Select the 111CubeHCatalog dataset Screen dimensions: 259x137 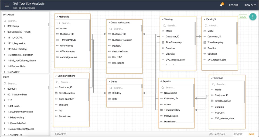pyautogui.click(x=17, y=49)
